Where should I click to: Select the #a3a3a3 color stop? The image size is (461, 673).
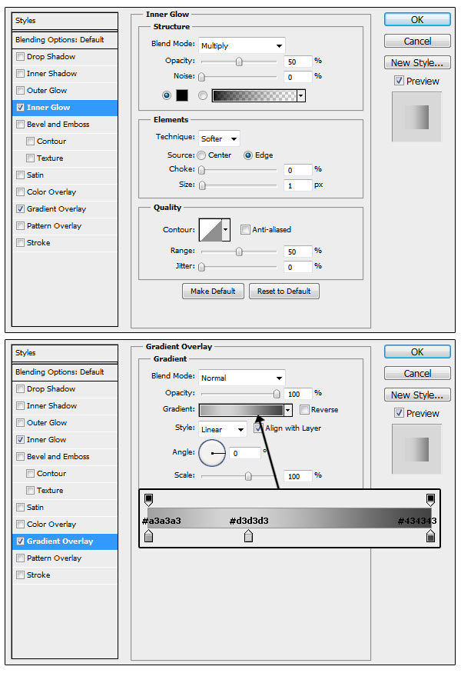(149, 535)
